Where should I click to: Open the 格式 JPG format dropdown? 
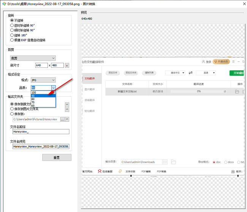[43, 80]
